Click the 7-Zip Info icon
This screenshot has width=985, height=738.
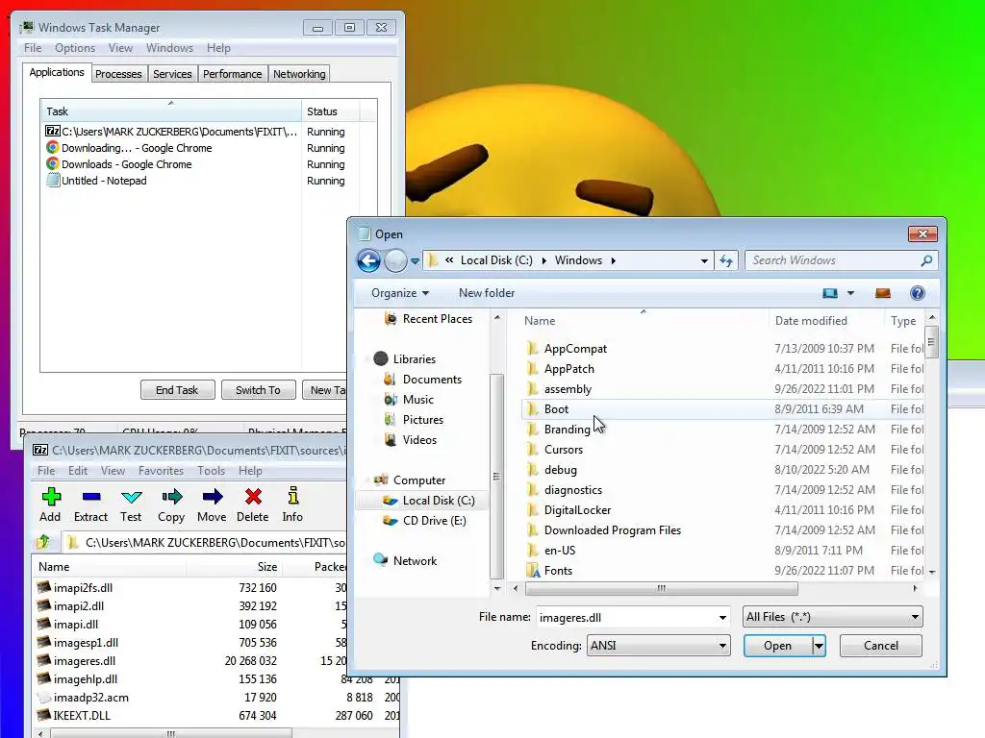tap(292, 496)
